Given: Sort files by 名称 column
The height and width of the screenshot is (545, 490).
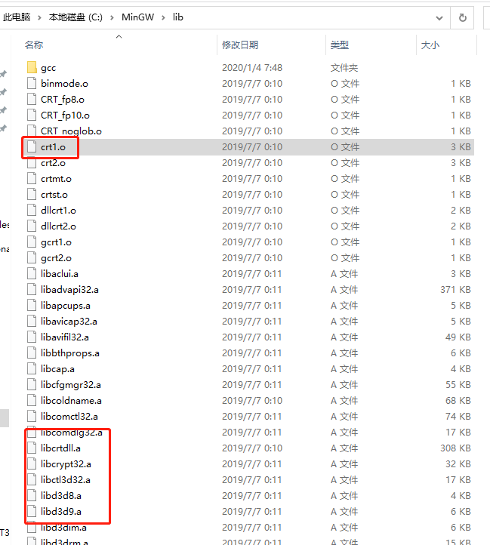Looking at the screenshot, I should pos(34,45).
